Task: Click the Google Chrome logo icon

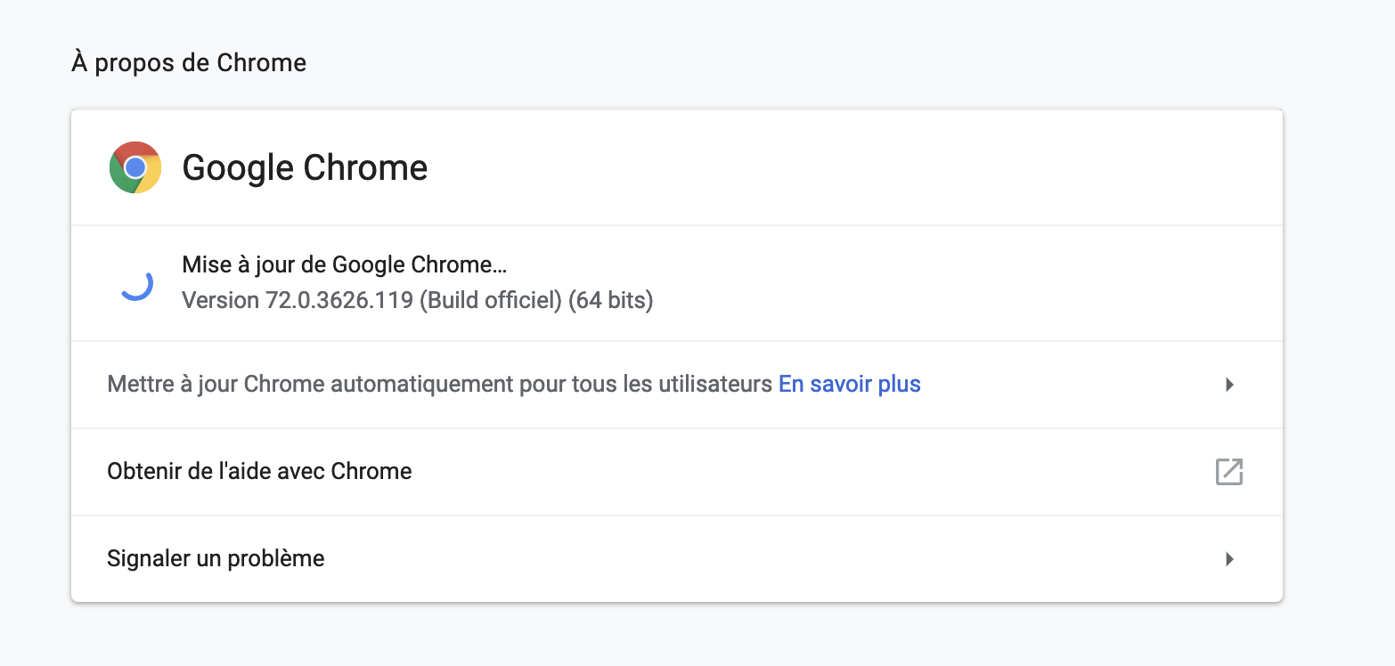Action: (x=135, y=167)
